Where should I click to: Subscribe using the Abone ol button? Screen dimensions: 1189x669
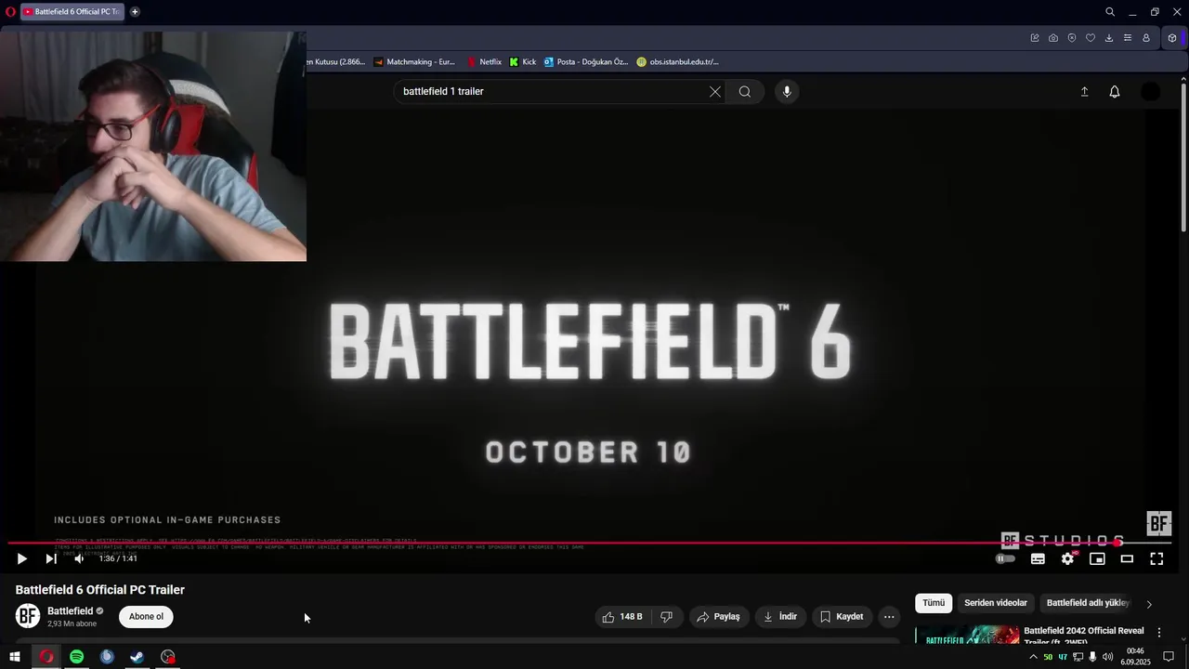[146, 617]
